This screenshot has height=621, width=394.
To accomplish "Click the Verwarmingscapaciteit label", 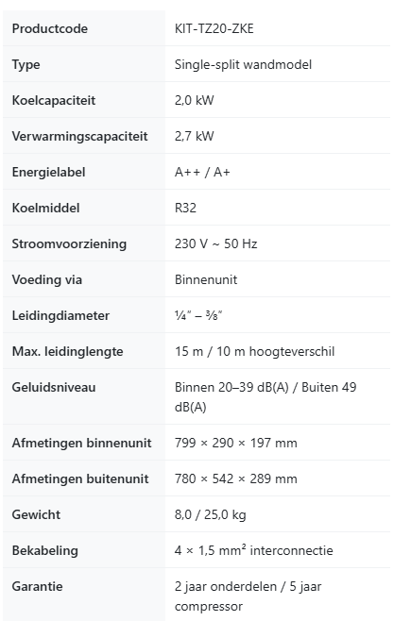I will (x=79, y=136).
